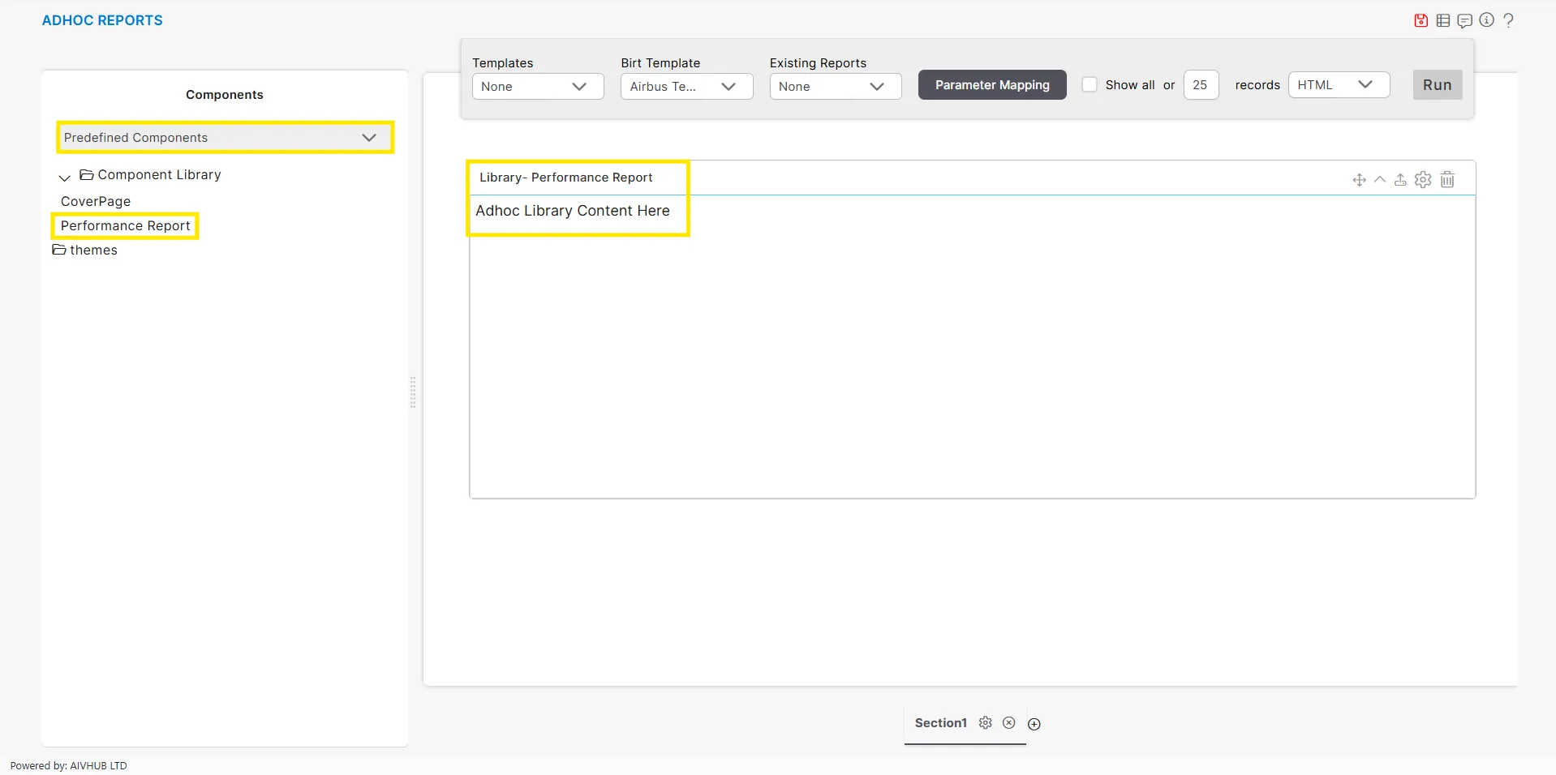This screenshot has width=1556, height=775.
Task: Click the records count input field
Action: tap(1201, 84)
